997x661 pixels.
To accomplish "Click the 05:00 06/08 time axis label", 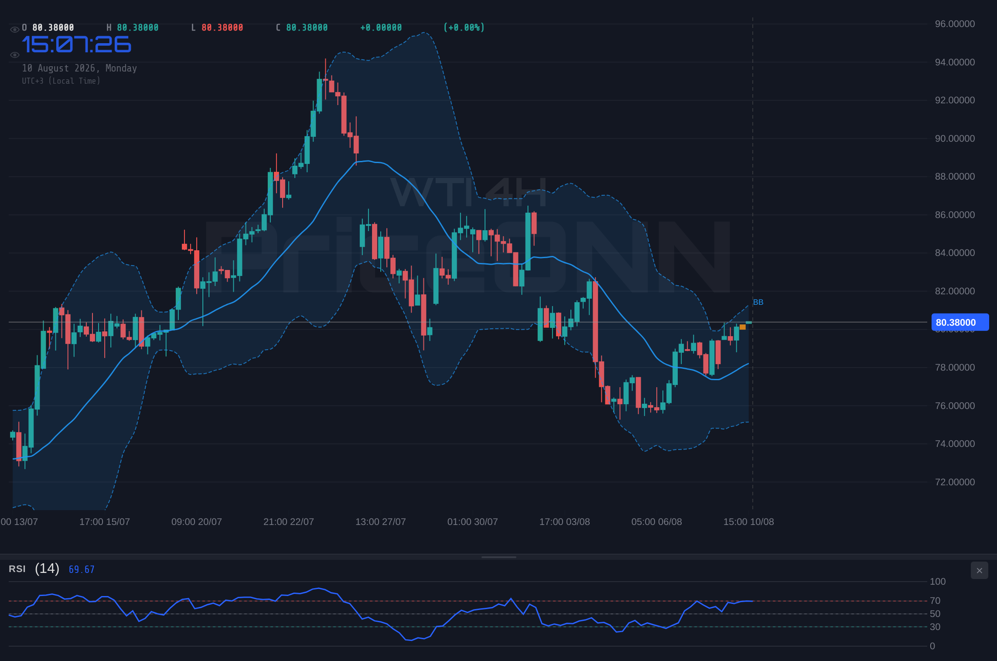I will [x=657, y=522].
